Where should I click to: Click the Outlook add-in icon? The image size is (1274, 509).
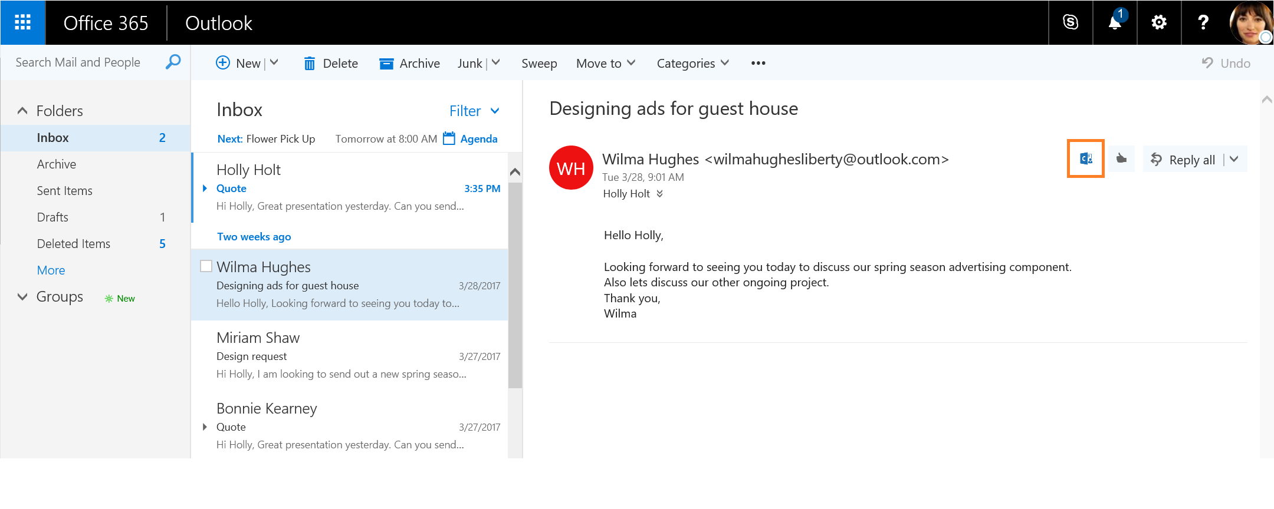[1086, 158]
